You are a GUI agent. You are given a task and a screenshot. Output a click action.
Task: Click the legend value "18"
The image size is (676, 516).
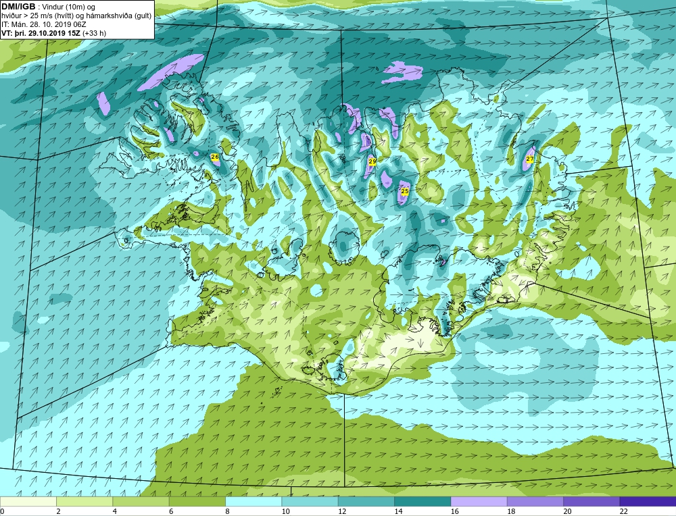[x=511, y=511]
